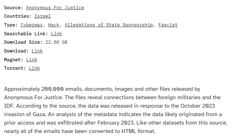Open the Searchable Link hyperlink
Image resolution: width=237 pixels, height=139 pixels.
tap(57, 33)
